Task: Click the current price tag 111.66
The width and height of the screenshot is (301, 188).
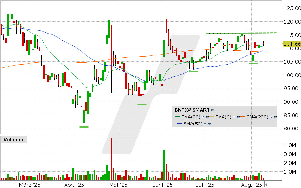Action: (292, 44)
